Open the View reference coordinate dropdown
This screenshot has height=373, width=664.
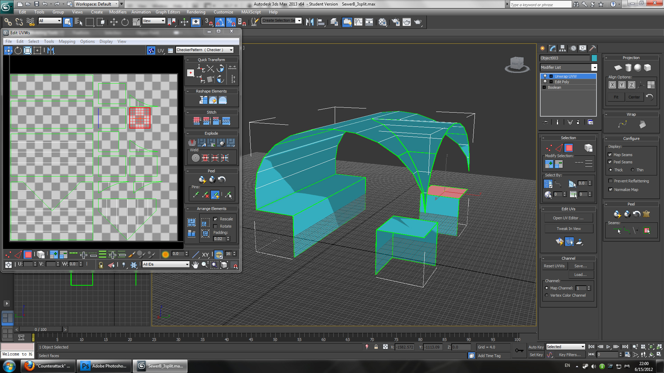coord(154,21)
